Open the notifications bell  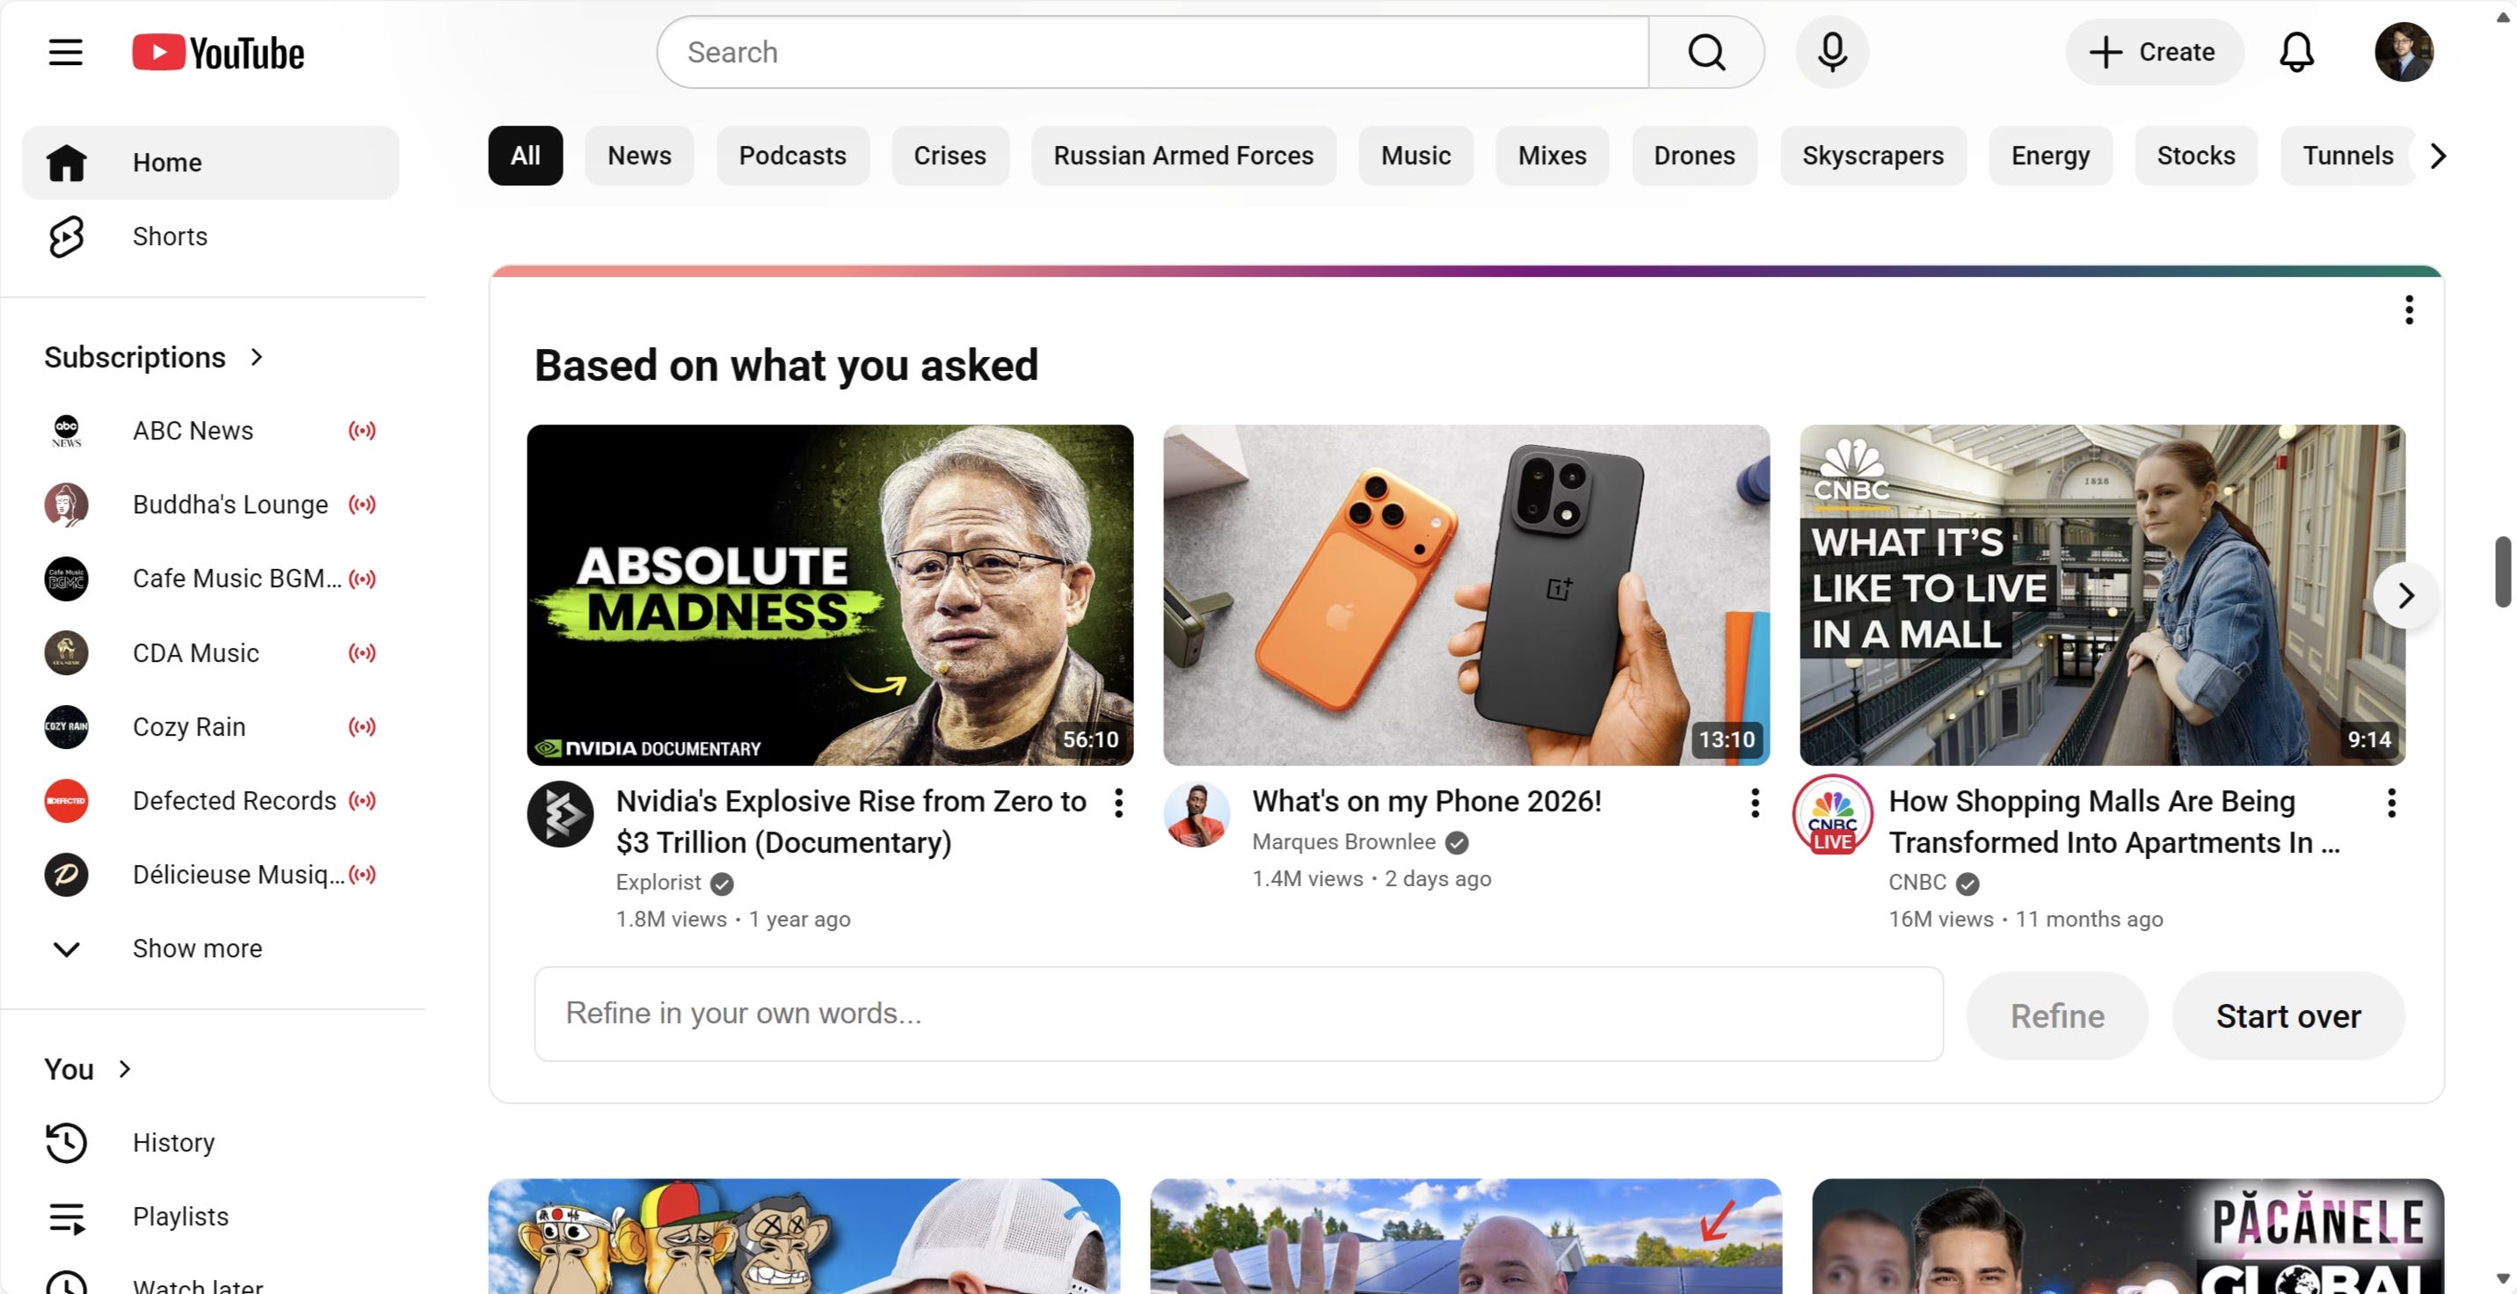click(x=2296, y=52)
